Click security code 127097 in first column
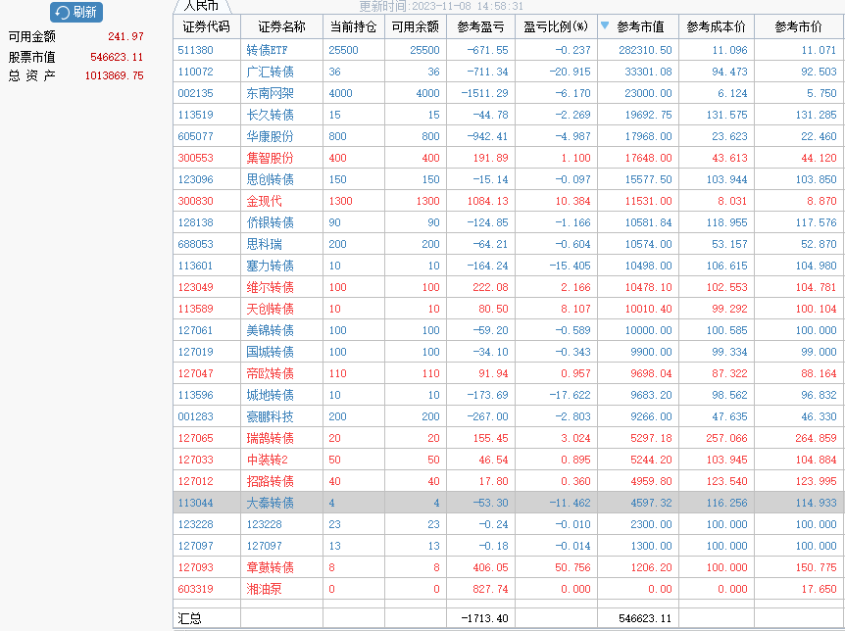The height and width of the screenshot is (631, 845). point(196,546)
